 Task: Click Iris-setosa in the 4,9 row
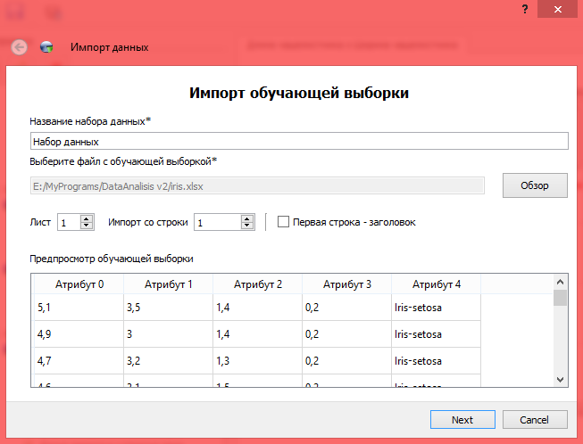click(x=437, y=334)
